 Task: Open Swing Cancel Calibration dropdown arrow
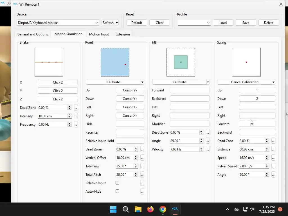click(273, 82)
